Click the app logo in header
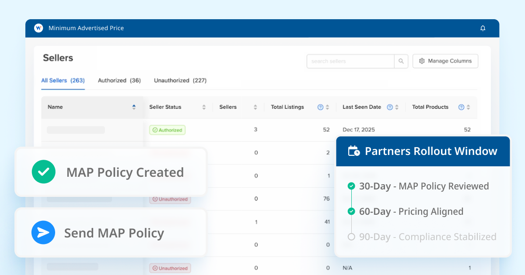 point(38,28)
